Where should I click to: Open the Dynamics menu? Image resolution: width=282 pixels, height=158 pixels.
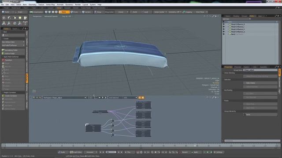[69, 5]
